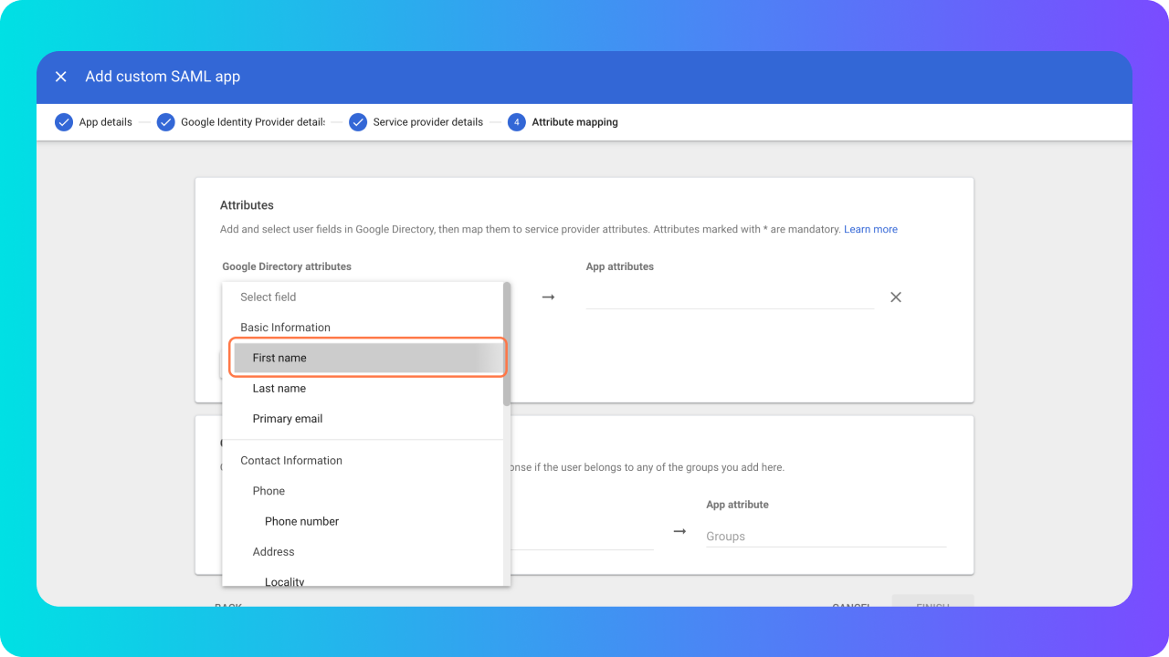Image resolution: width=1169 pixels, height=657 pixels.
Task: Focus the Groups app attribute field
Action: coord(826,537)
